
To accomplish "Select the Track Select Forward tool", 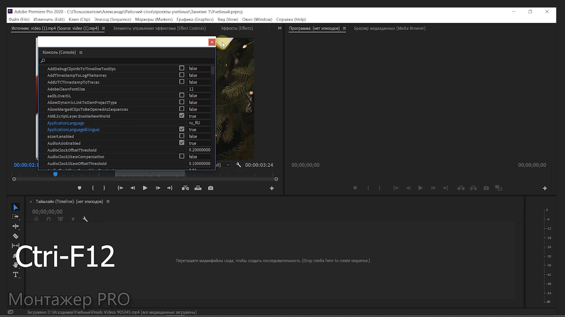I will click(16, 216).
